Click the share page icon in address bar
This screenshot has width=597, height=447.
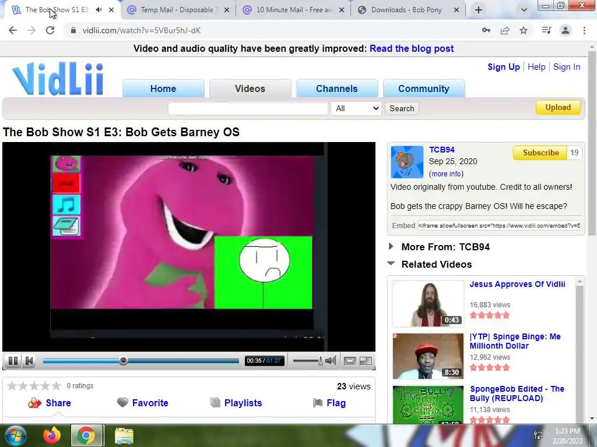pyautogui.click(x=505, y=30)
